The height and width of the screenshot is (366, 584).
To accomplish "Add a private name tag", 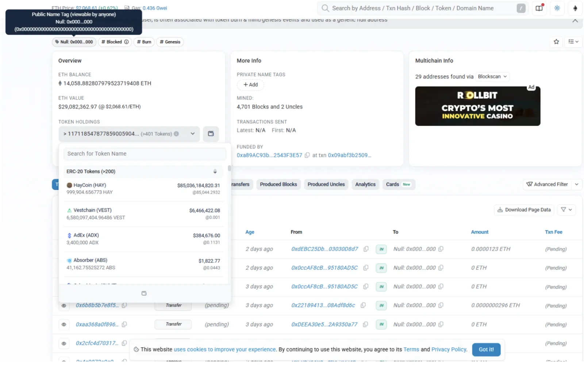I will pyautogui.click(x=250, y=85).
